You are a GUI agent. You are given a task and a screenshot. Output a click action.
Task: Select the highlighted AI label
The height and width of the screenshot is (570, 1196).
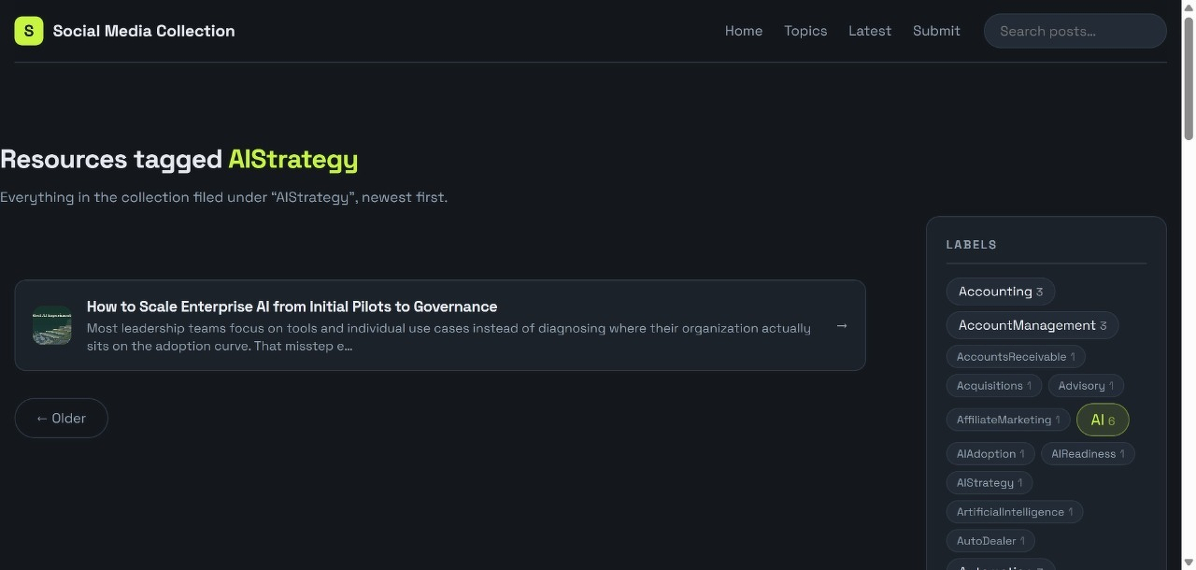pyautogui.click(x=1103, y=420)
